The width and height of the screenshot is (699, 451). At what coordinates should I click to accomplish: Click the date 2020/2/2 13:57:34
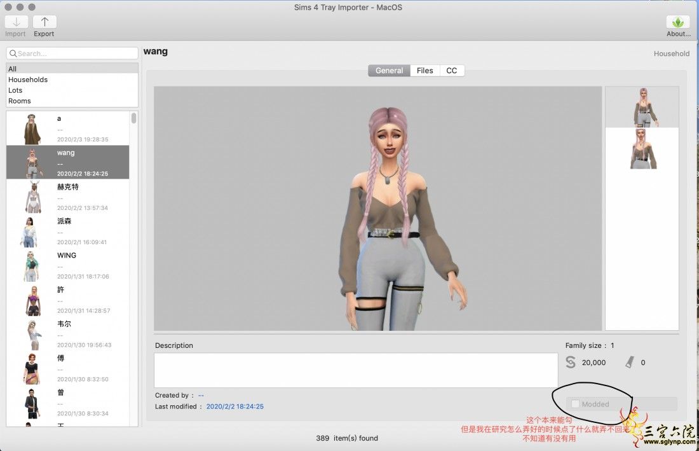coord(83,208)
